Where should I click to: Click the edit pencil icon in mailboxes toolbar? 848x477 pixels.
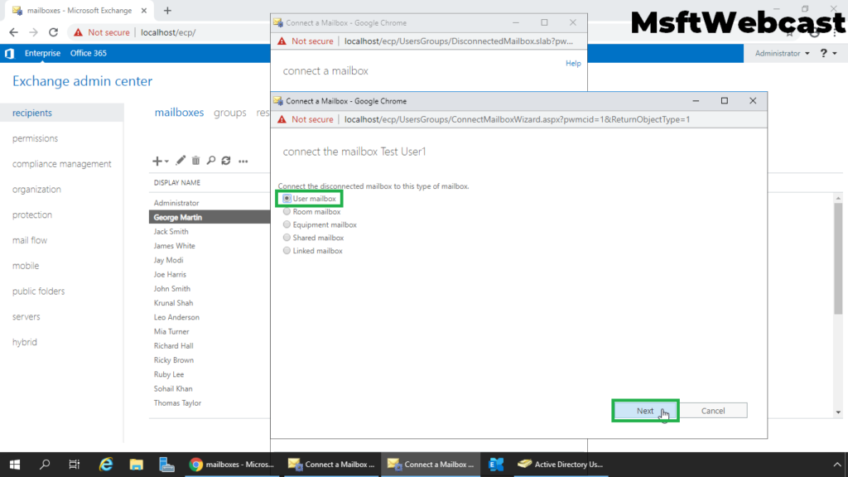[x=180, y=161]
